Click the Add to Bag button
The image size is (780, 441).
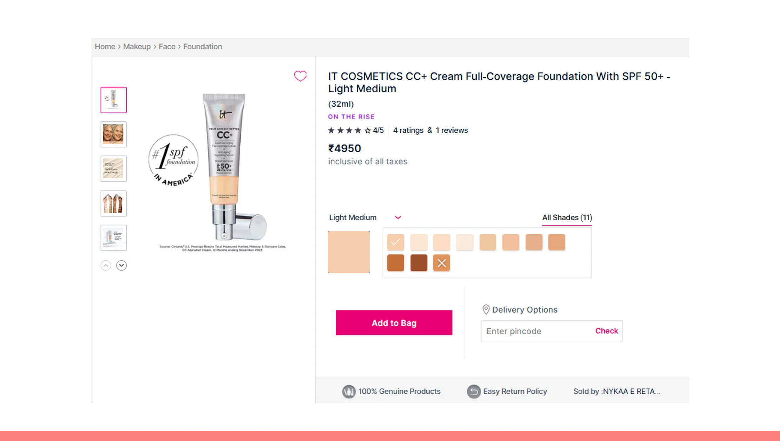point(394,323)
